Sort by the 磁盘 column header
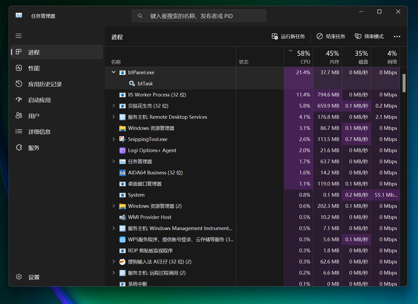Screen dimensions: 418x304 tap(356, 57)
